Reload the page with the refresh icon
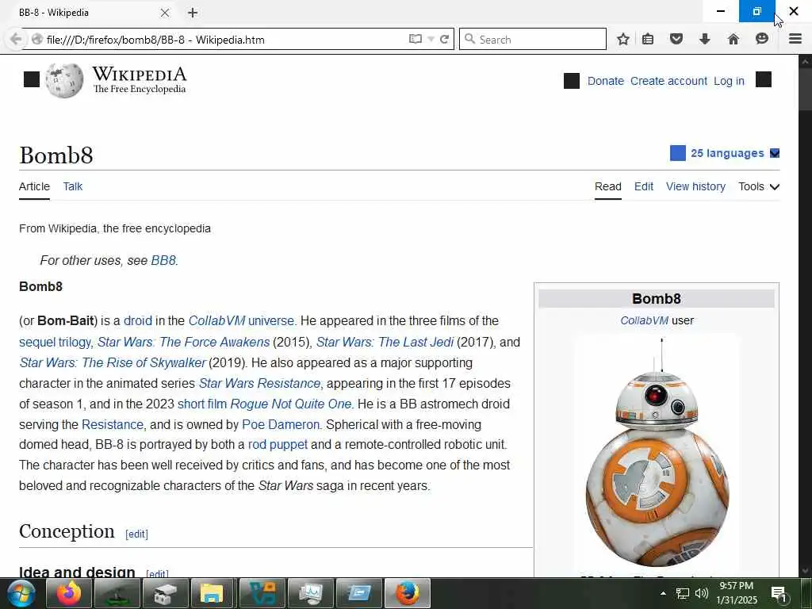812x609 pixels. [444, 40]
